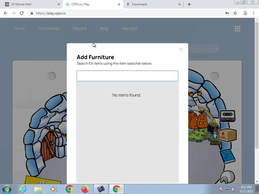Open network status tray icon
Viewport: 259px width, 194px height.
click(227, 189)
